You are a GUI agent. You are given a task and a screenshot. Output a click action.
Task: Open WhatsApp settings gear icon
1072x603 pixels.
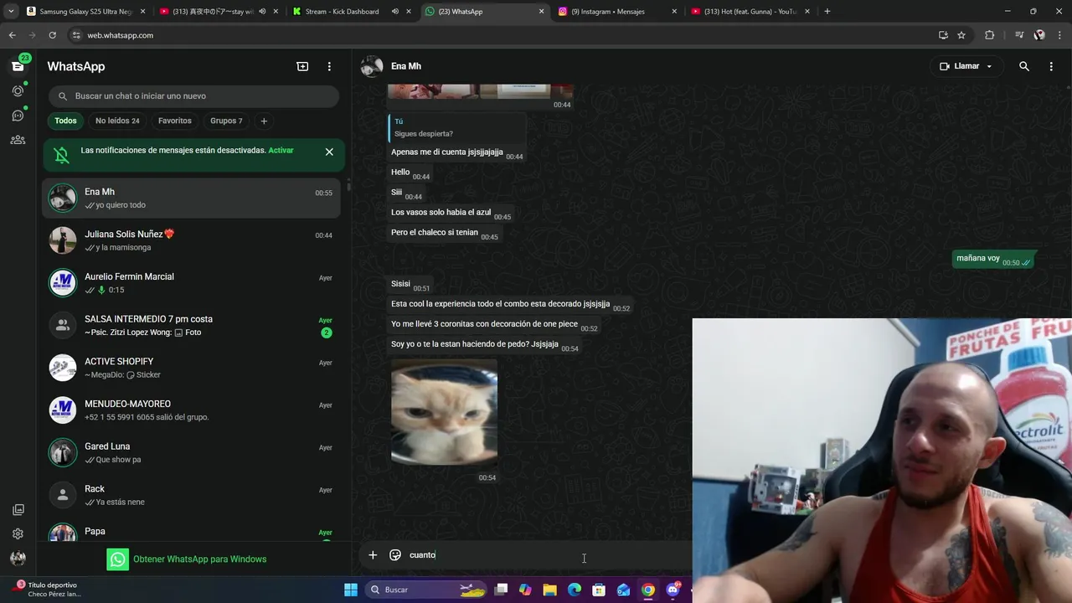(x=18, y=533)
